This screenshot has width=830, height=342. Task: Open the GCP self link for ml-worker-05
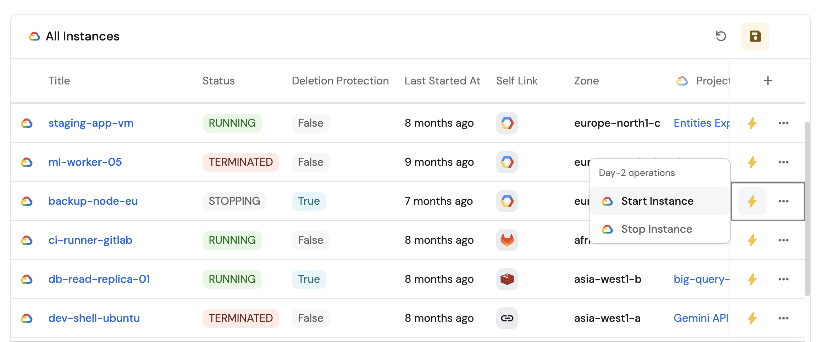(x=507, y=162)
